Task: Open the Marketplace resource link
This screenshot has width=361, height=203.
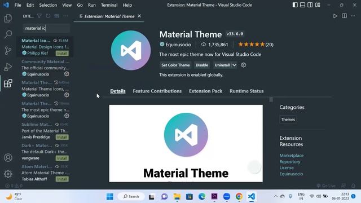Action: click(292, 156)
